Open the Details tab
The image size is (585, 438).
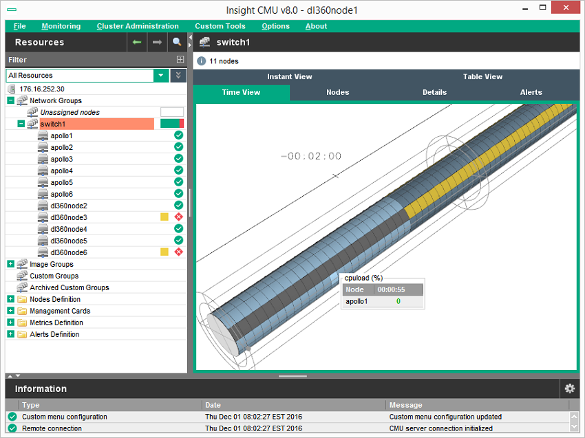(434, 92)
